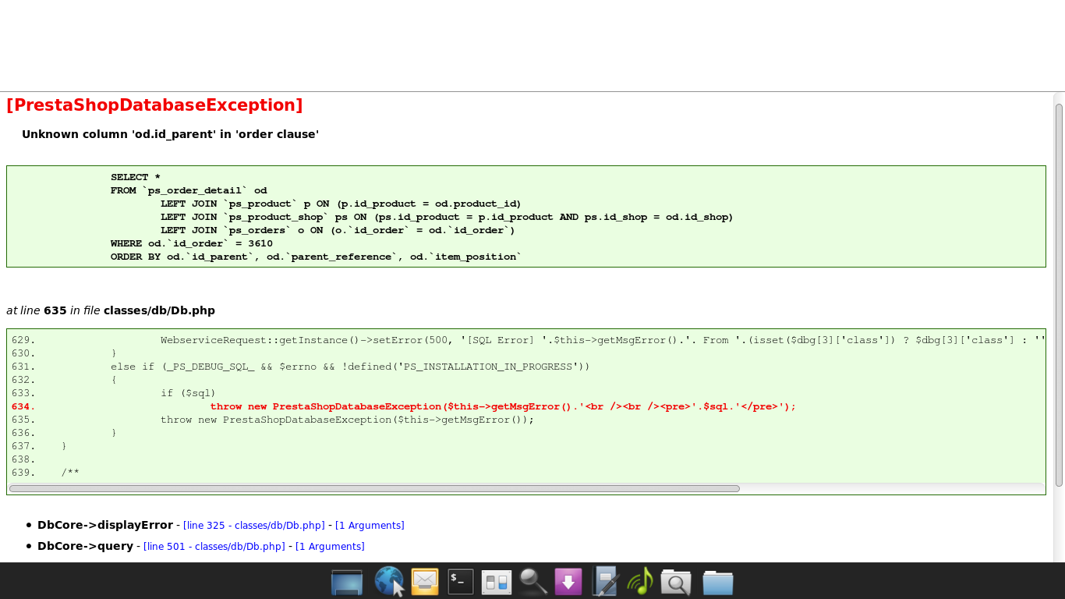Open the magnifying glass search application
This screenshot has height=599, width=1065.
[x=533, y=582]
